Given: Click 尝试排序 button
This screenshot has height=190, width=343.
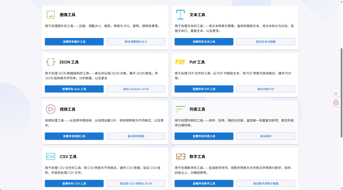Looking at the screenshot, I should pos(266,136).
